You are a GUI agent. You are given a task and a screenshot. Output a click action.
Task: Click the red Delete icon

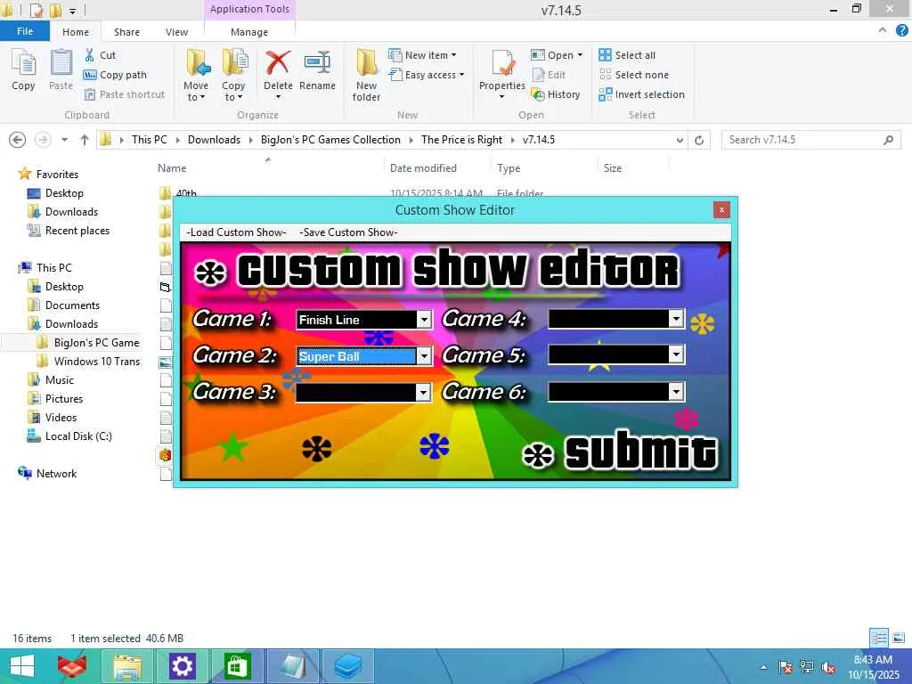[x=278, y=62]
